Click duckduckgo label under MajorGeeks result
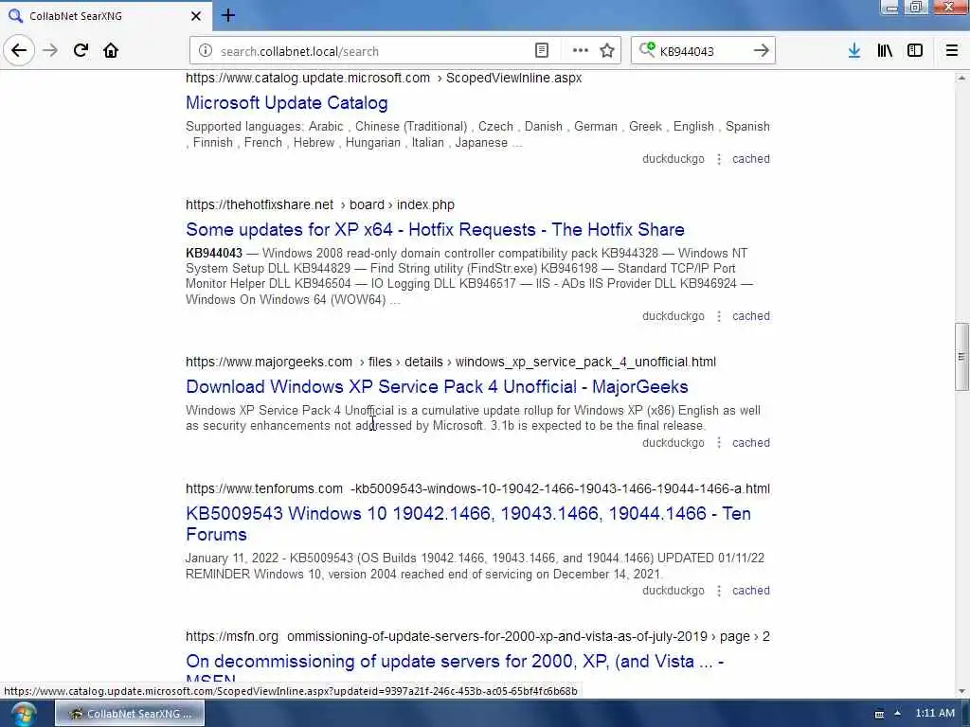The height and width of the screenshot is (727, 970). click(x=674, y=443)
